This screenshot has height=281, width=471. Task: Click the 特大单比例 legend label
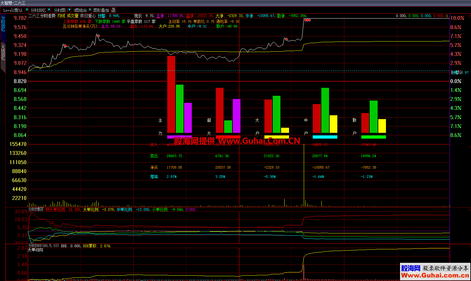56,209
